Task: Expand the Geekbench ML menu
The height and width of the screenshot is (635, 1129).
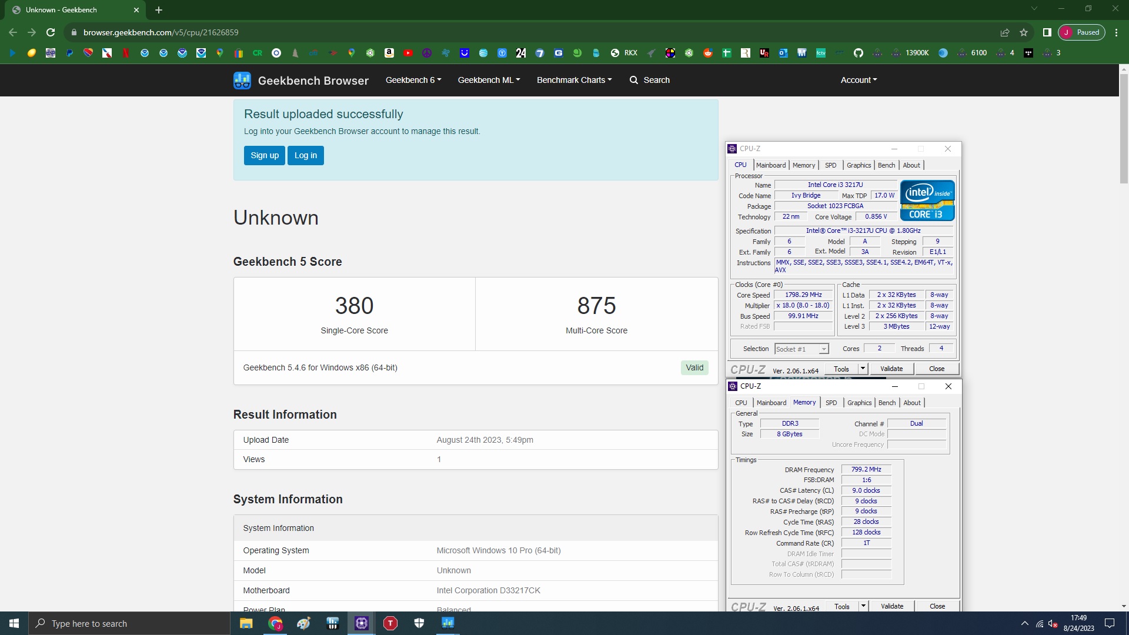Action: [489, 80]
